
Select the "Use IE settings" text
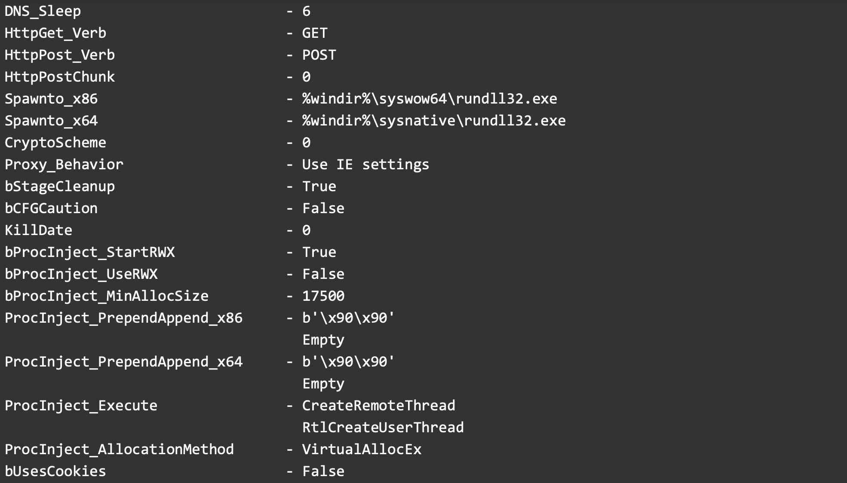365,165
